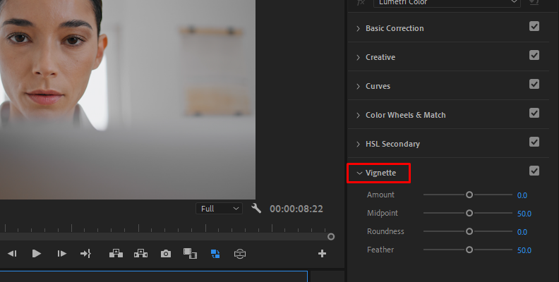
Task: Expand the Creative section
Action: point(359,57)
